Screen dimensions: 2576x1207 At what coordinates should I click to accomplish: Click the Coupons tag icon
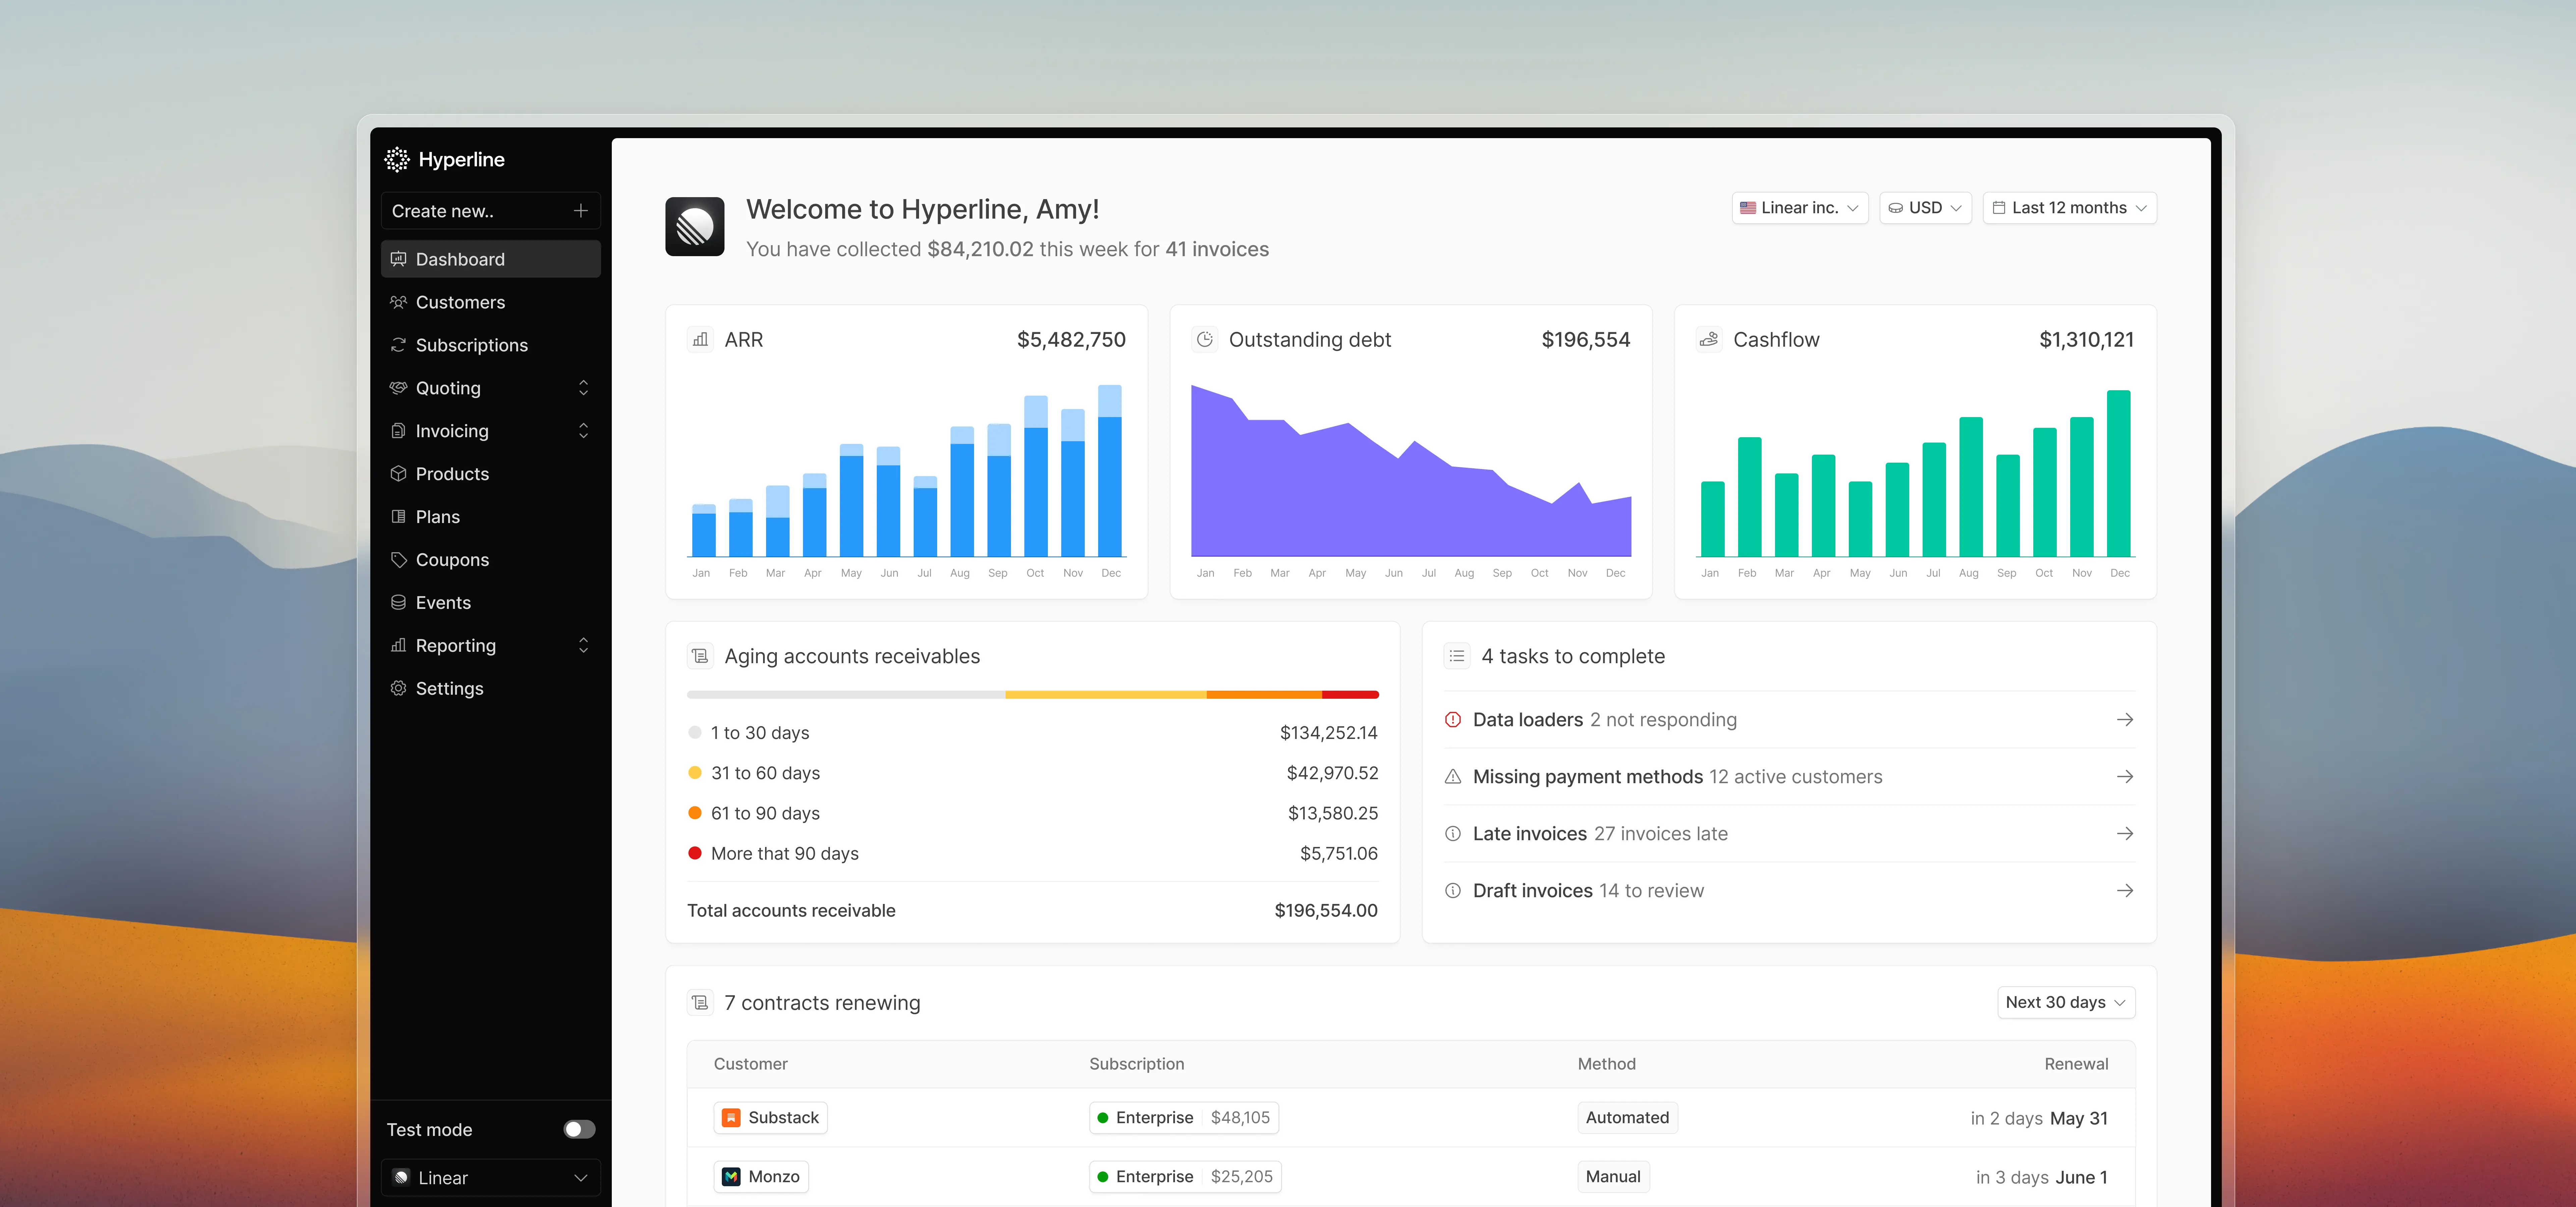point(398,560)
